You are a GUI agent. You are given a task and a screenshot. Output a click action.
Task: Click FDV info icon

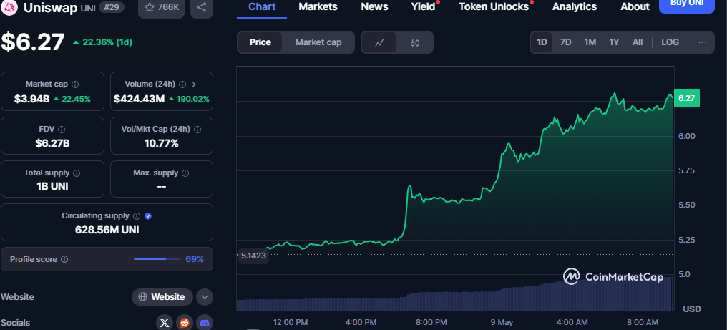62,130
